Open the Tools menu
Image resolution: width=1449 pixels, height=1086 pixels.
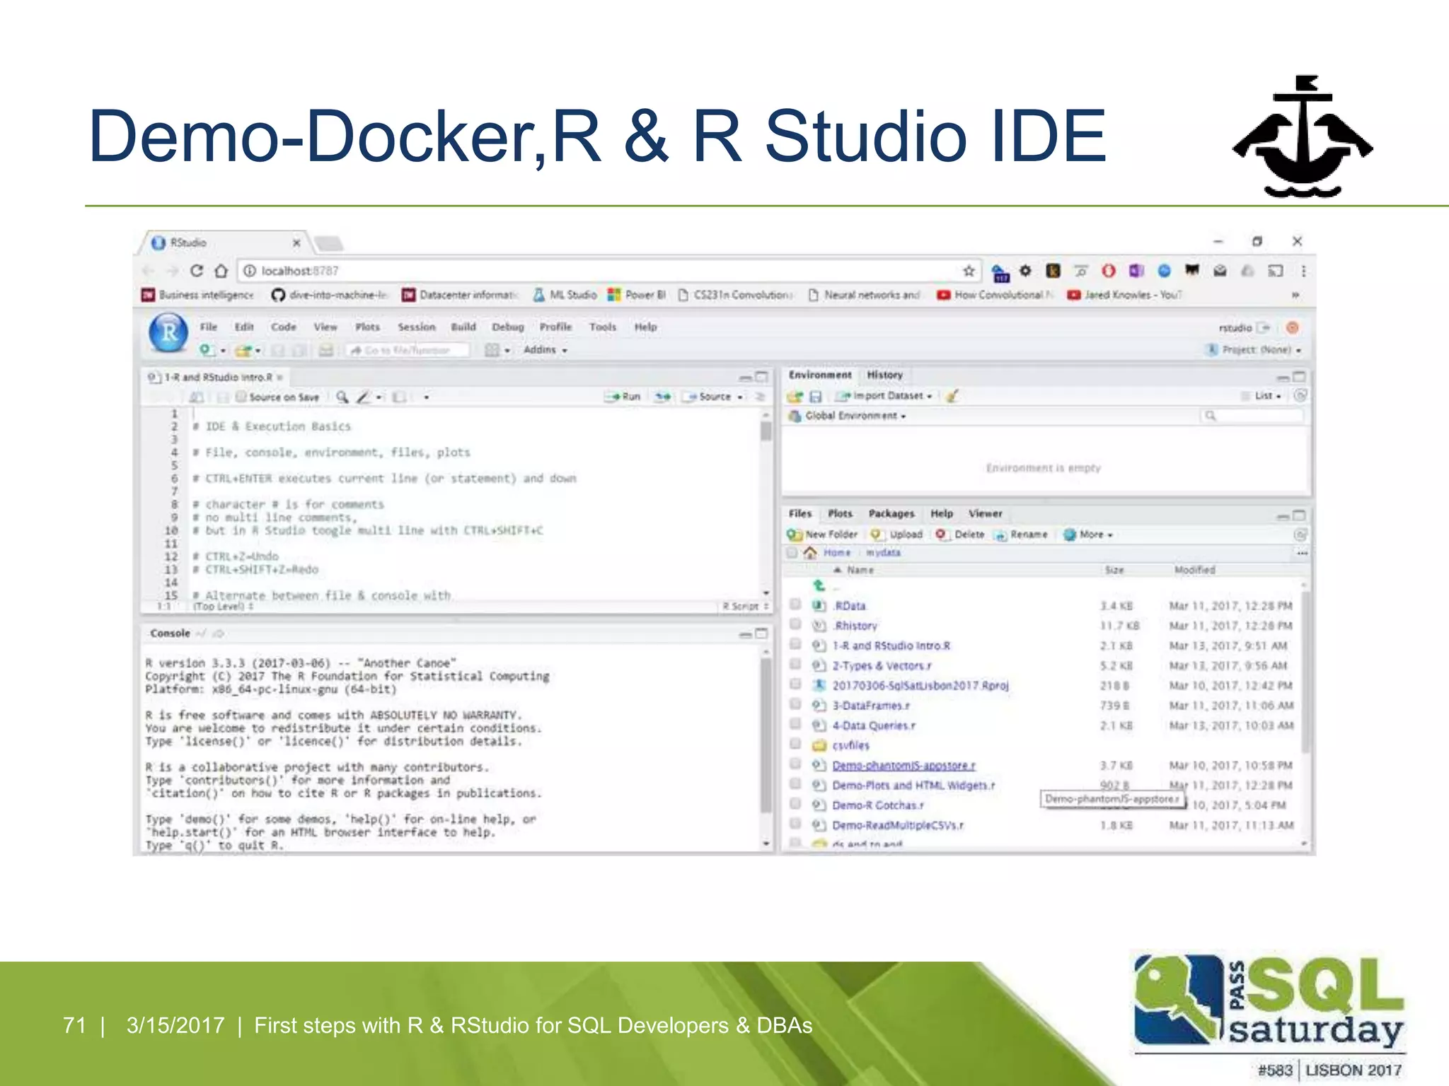pyautogui.click(x=603, y=327)
